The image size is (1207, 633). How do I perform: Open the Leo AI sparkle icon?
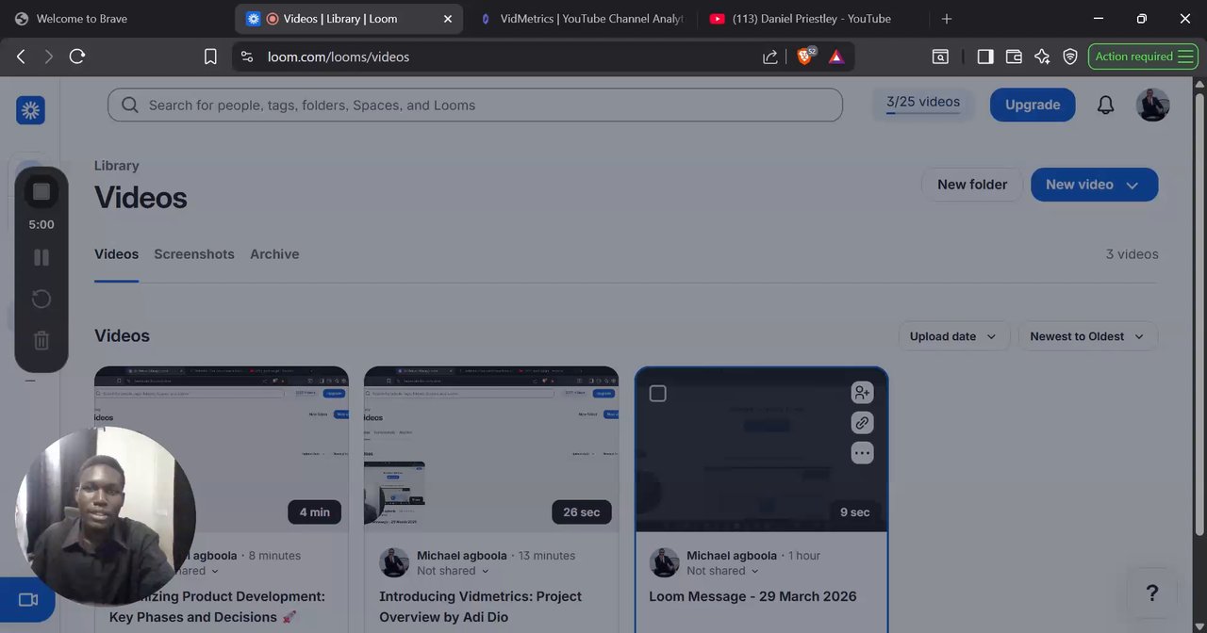[1042, 57]
